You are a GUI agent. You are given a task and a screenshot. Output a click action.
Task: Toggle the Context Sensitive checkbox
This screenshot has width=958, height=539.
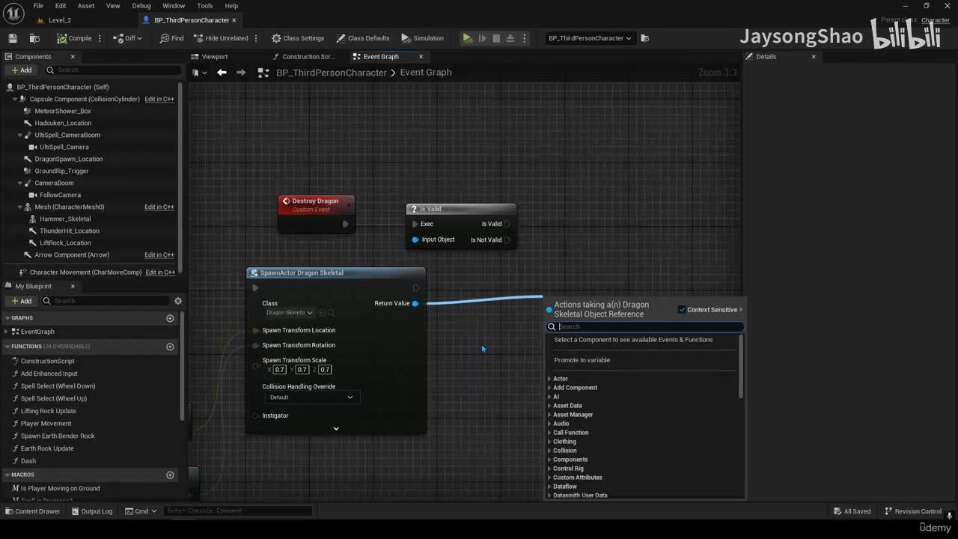[x=682, y=310]
